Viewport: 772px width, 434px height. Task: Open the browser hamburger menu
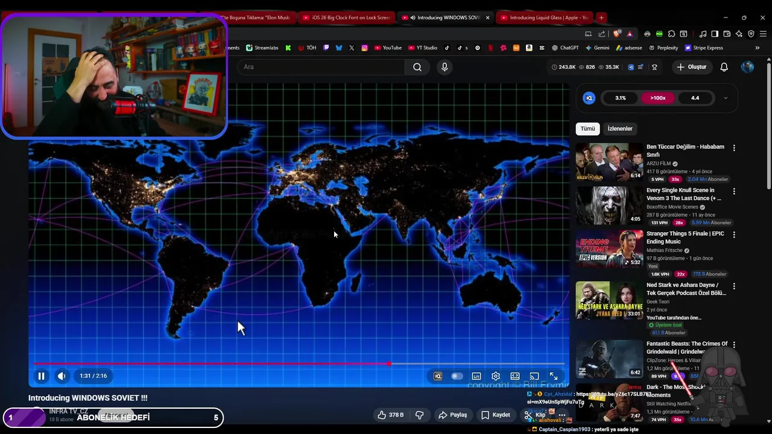[x=763, y=34]
